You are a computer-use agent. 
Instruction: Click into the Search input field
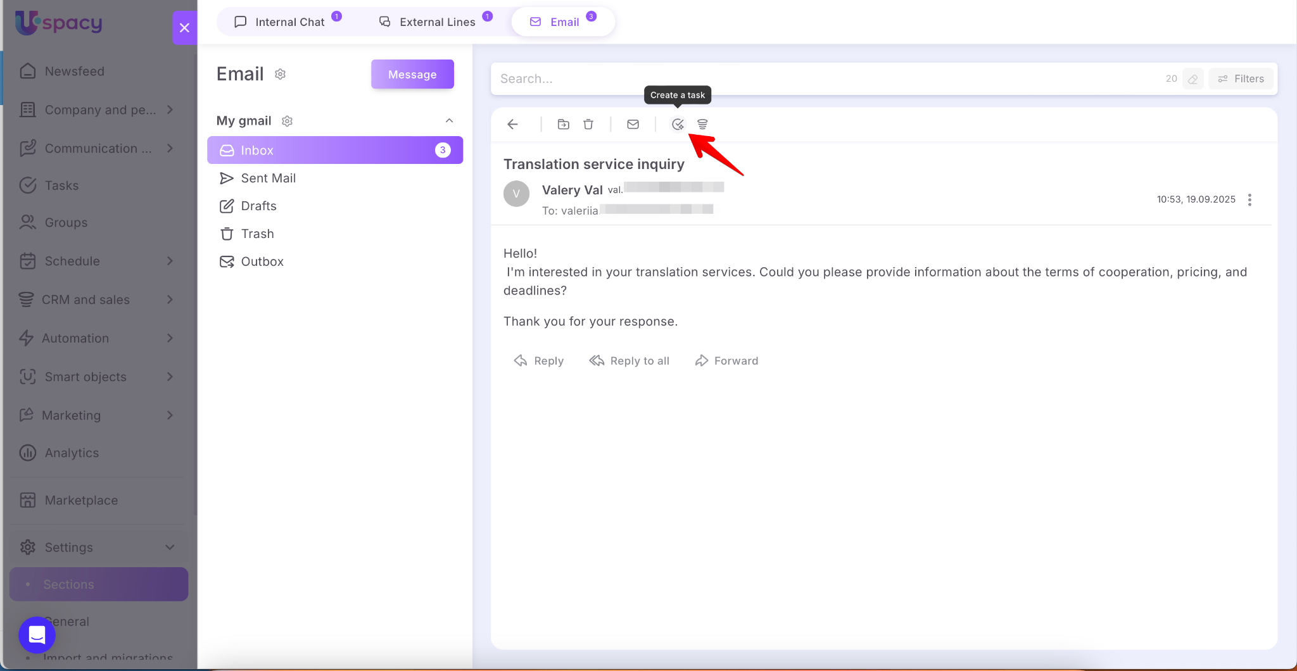point(823,79)
